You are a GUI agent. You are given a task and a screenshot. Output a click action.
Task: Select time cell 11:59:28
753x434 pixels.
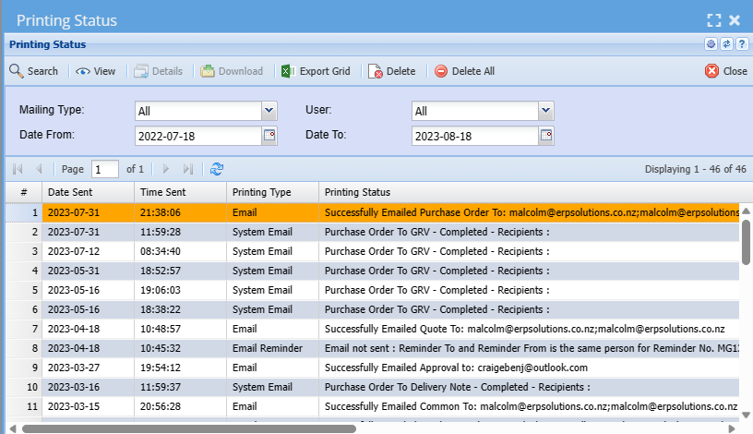click(x=180, y=232)
